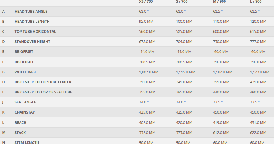This screenshot has width=274, height=144.
Task: Click the 1,087.0 MM wheel base value
Action: click(149, 72)
